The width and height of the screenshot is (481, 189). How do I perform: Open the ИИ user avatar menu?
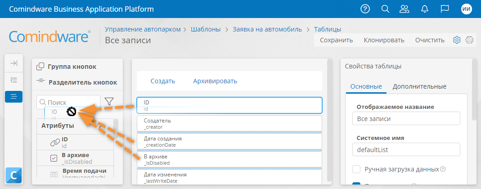pos(466,9)
